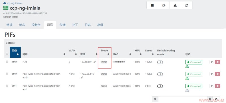Delete the NAT eth0 PIF
This screenshot has width=226, height=103.
pos(218,62)
